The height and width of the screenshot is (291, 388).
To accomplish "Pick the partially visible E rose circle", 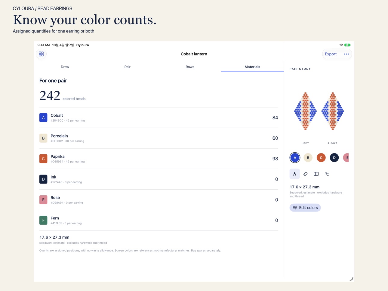I will pos(346,158).
